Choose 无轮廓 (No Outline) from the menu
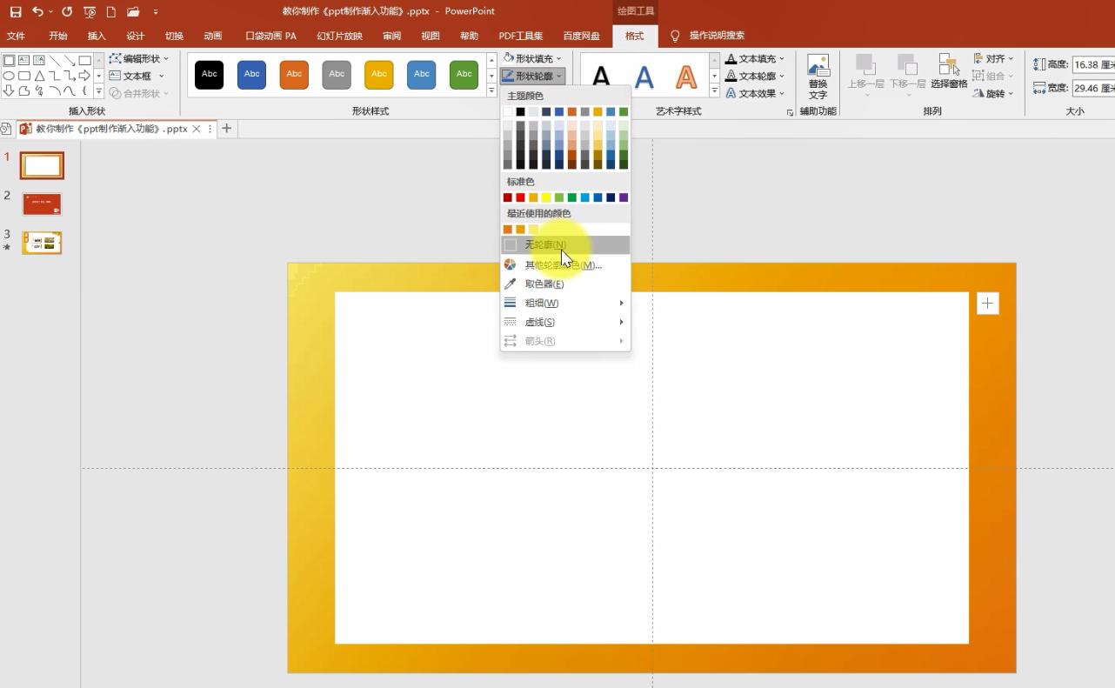1115x688 pixels. tap(544, 244)
